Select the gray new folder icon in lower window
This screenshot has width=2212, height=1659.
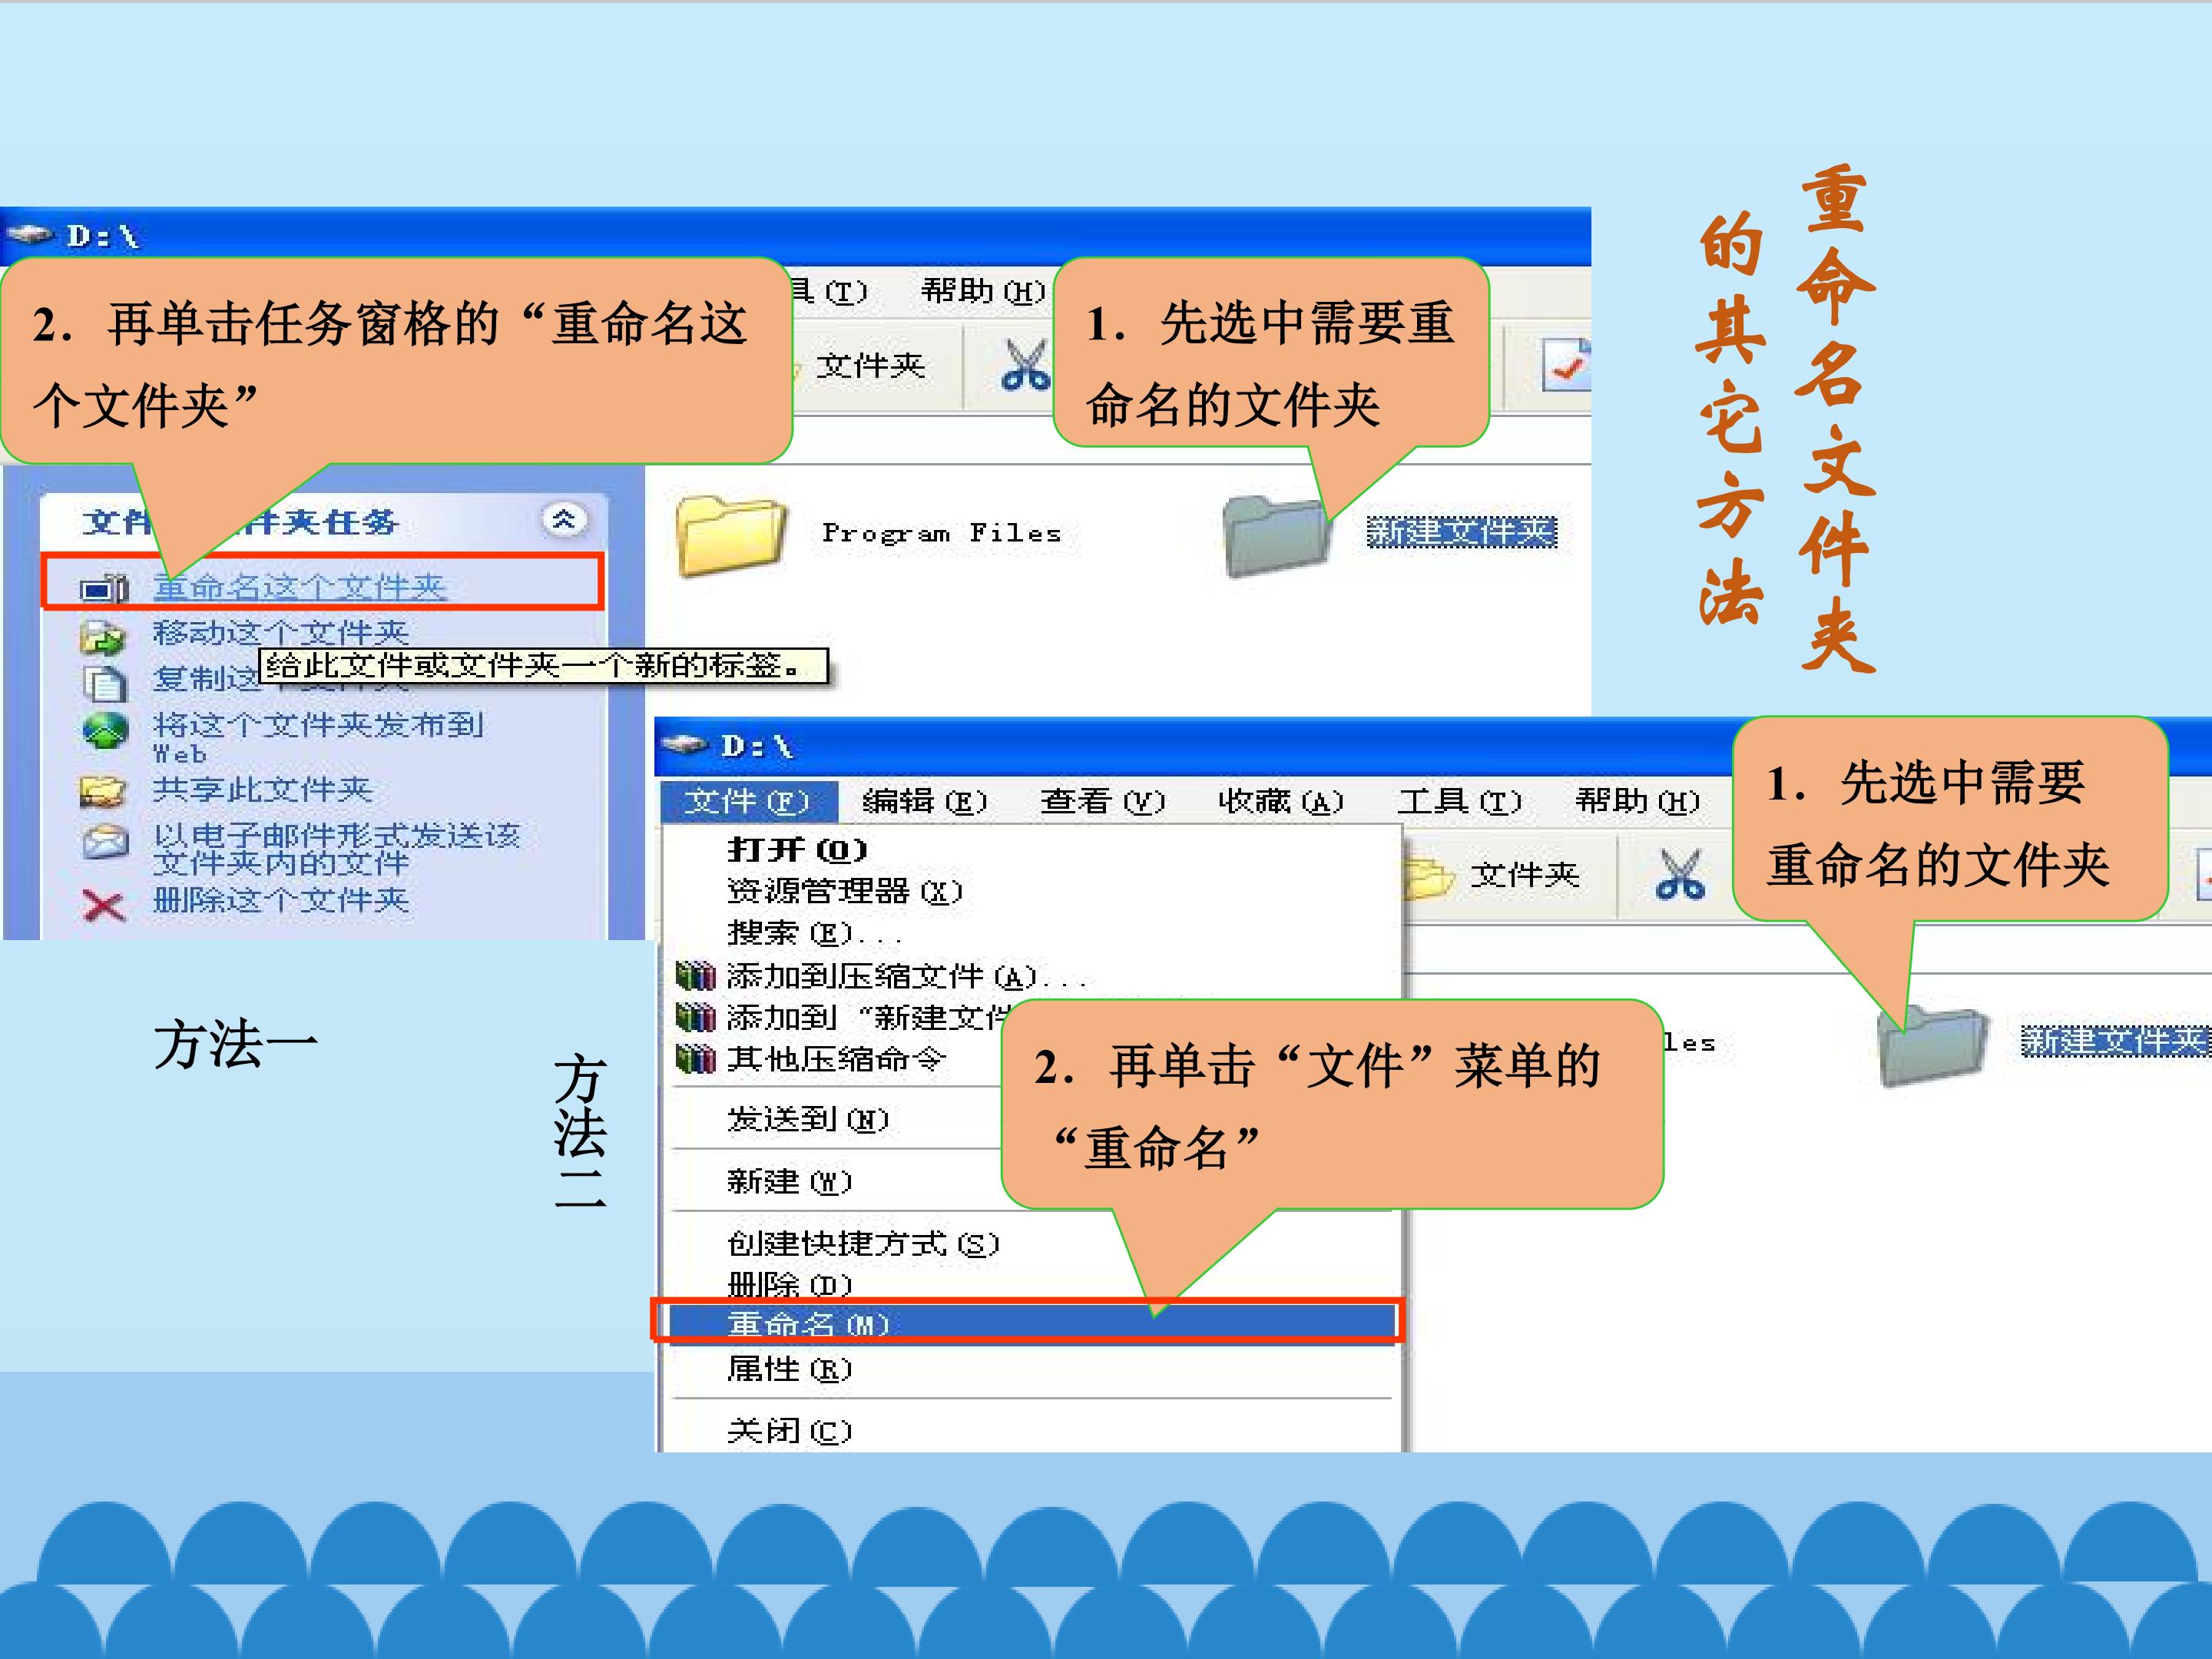point(1932,1046)
